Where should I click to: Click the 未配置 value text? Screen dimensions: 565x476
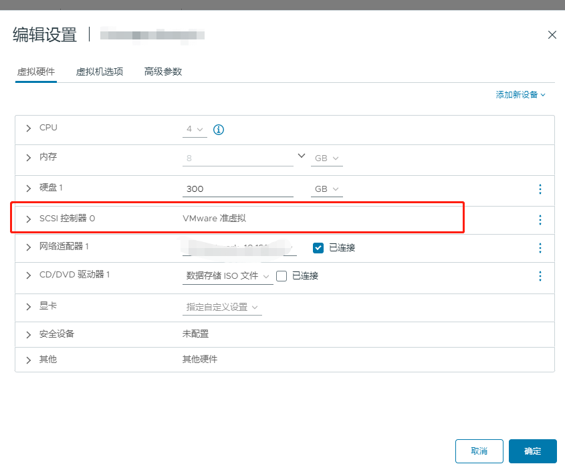pos(195,334)
